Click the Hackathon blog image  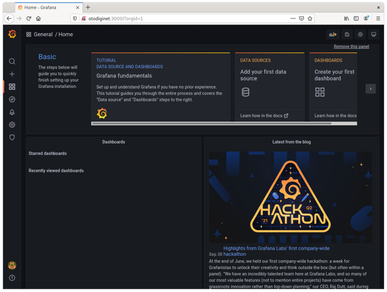(290, 197)
